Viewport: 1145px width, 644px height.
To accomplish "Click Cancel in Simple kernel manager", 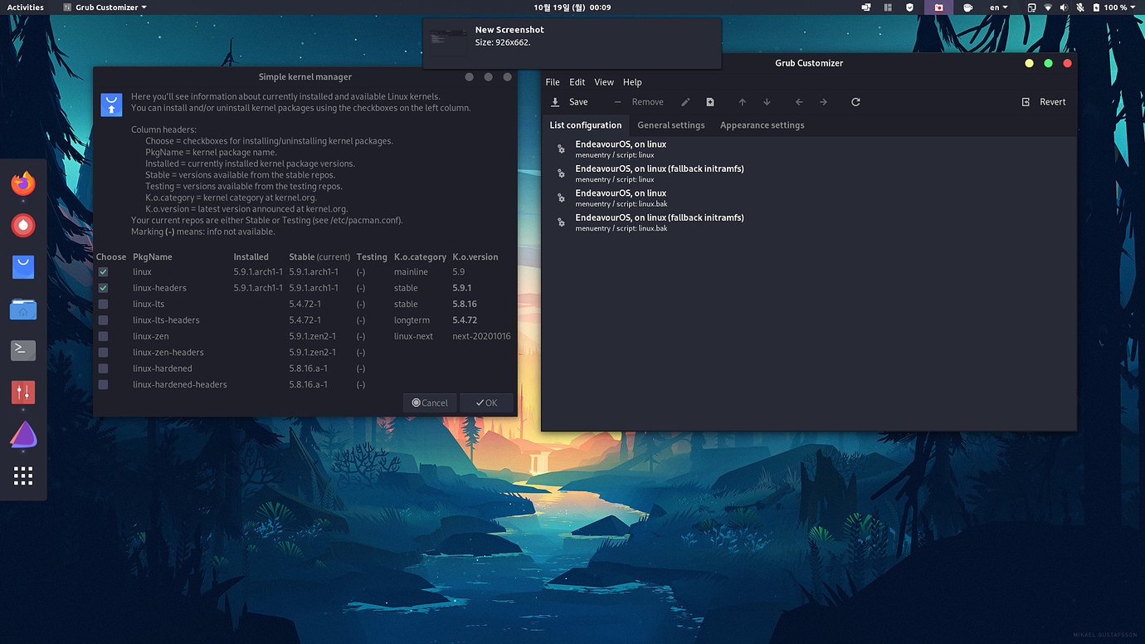I will click(430, 402).
